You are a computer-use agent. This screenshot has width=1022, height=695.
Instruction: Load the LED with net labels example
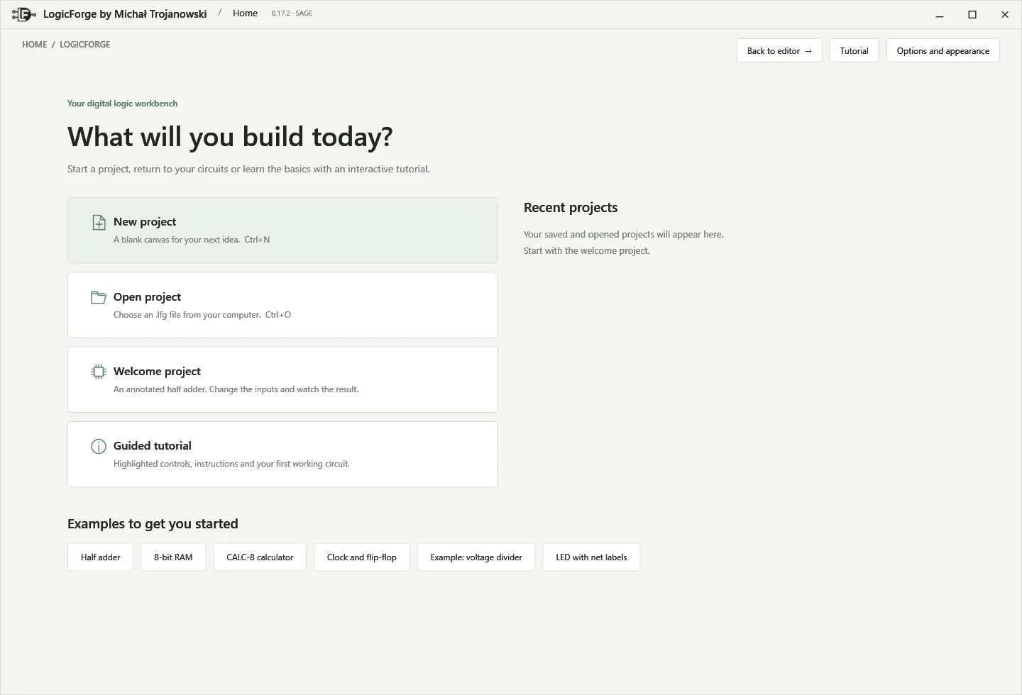(591, 557)
